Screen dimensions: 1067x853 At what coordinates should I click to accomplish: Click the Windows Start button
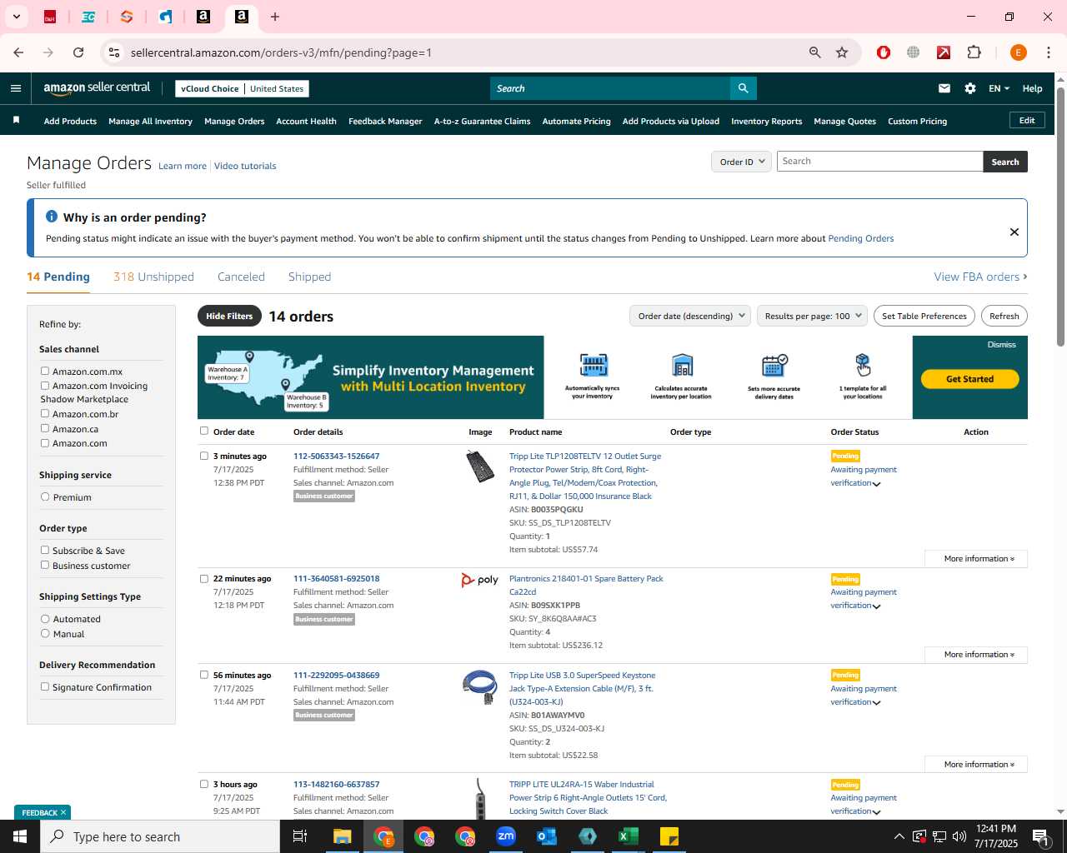20,836
